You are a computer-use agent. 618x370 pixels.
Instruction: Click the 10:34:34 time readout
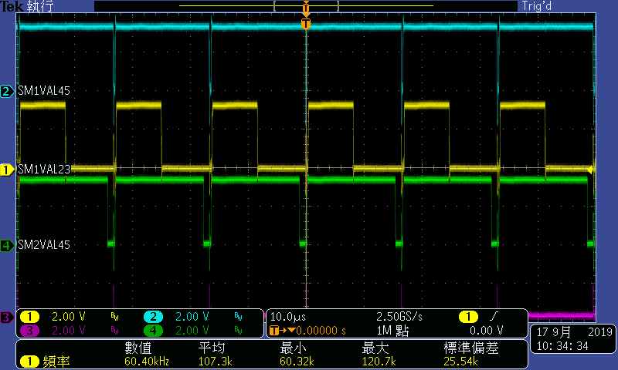[562, 346]
